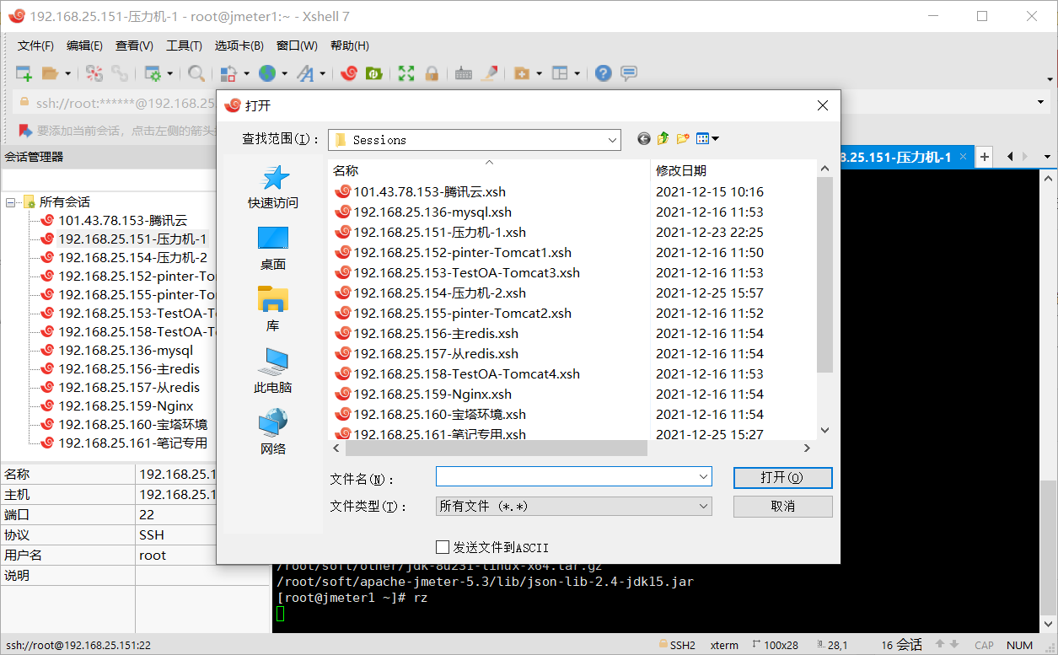Click the Lock padlock toolbar icon
Viewport: 1058px width, 655px height.
pos(432,73)
